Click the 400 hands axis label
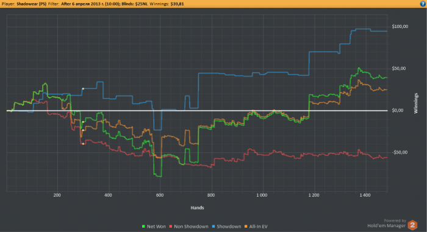The width and height of the screenshot is (427, 232). click(108, 195)
